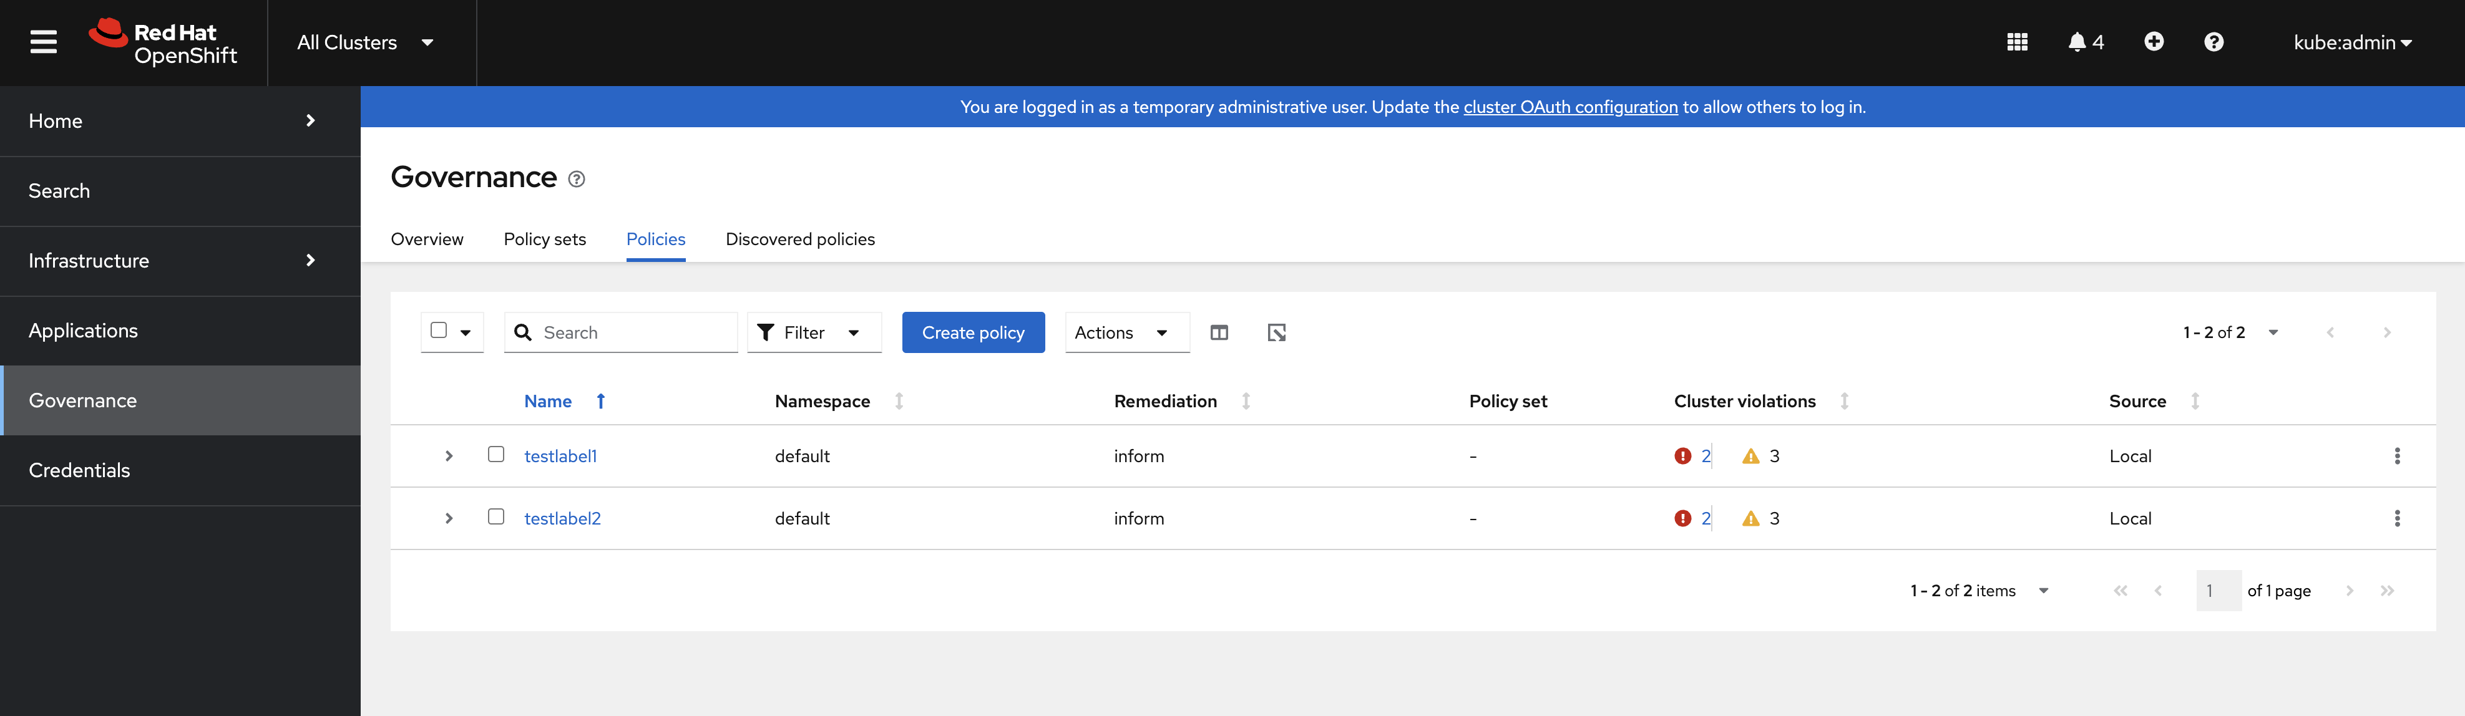Click the export icon beside columns

point(1276,332)
